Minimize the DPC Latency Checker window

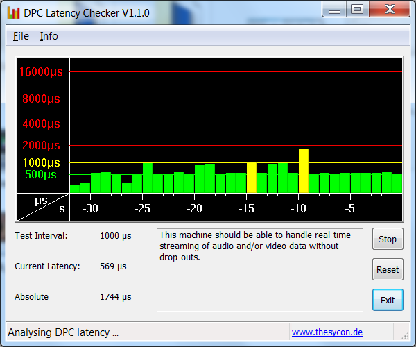334,10
